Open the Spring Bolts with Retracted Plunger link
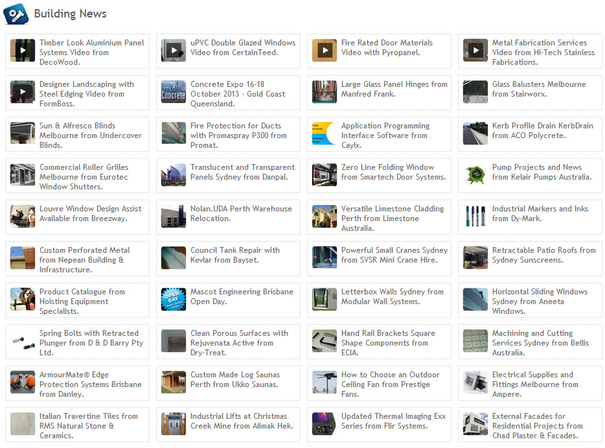 coord(91,343)
